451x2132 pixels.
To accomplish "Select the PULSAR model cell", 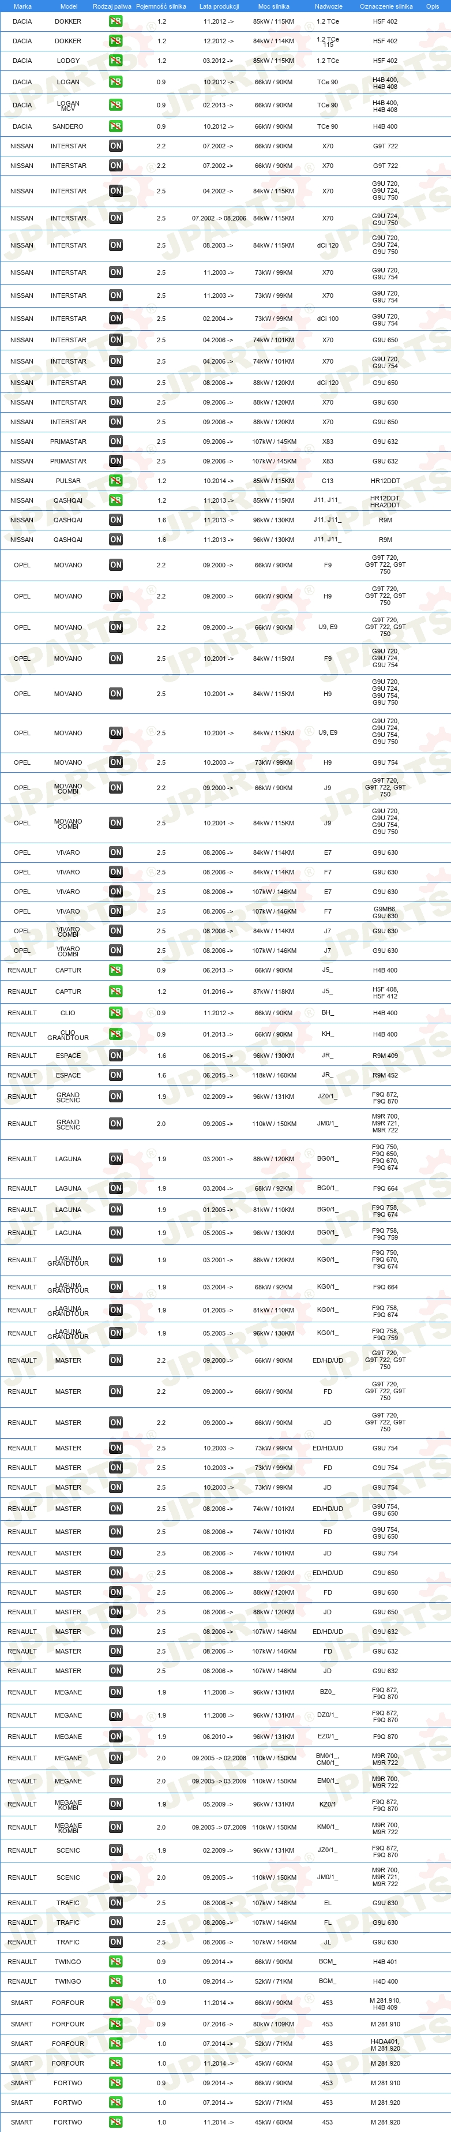I will coord(68,481).
